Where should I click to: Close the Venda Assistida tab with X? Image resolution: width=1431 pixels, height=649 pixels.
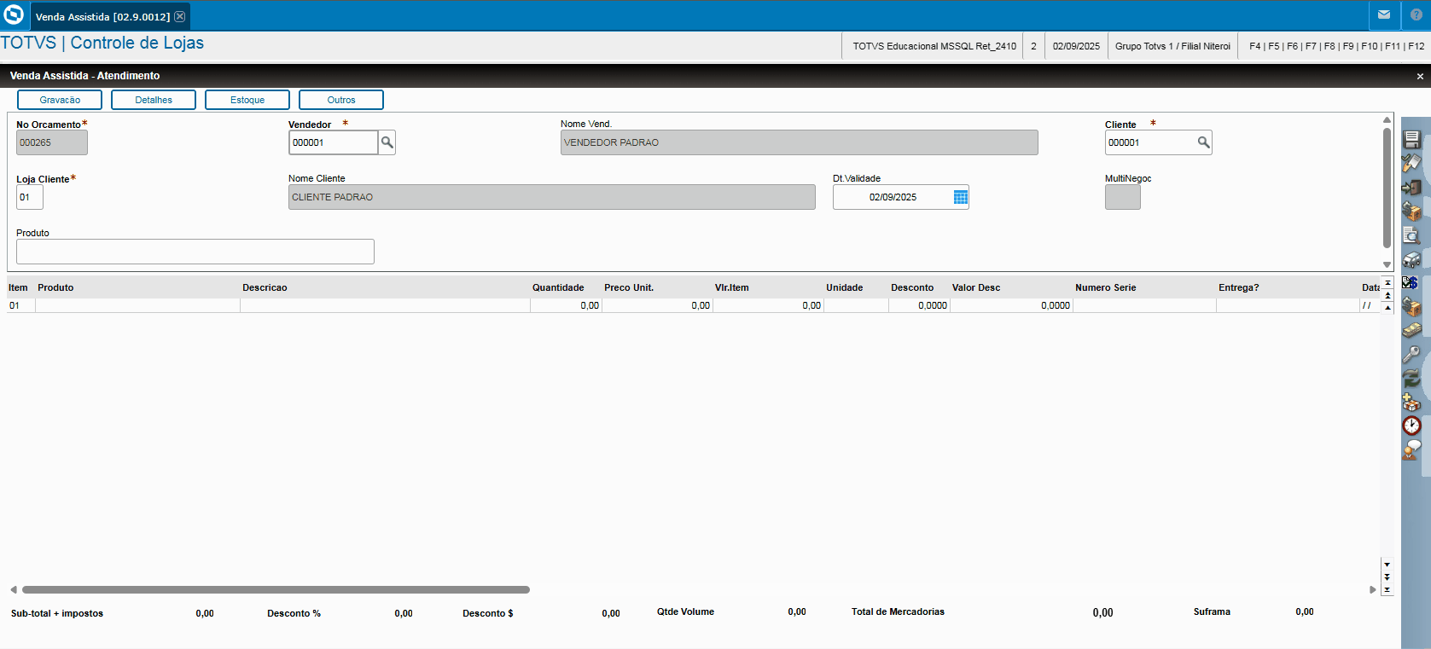click(x=180, y=16)
